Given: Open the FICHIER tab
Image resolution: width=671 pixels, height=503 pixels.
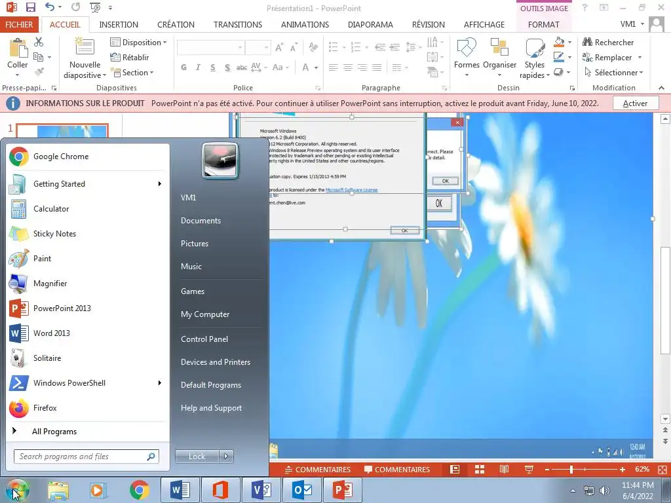Looking at the screenshot, I should tap(19, 24).
